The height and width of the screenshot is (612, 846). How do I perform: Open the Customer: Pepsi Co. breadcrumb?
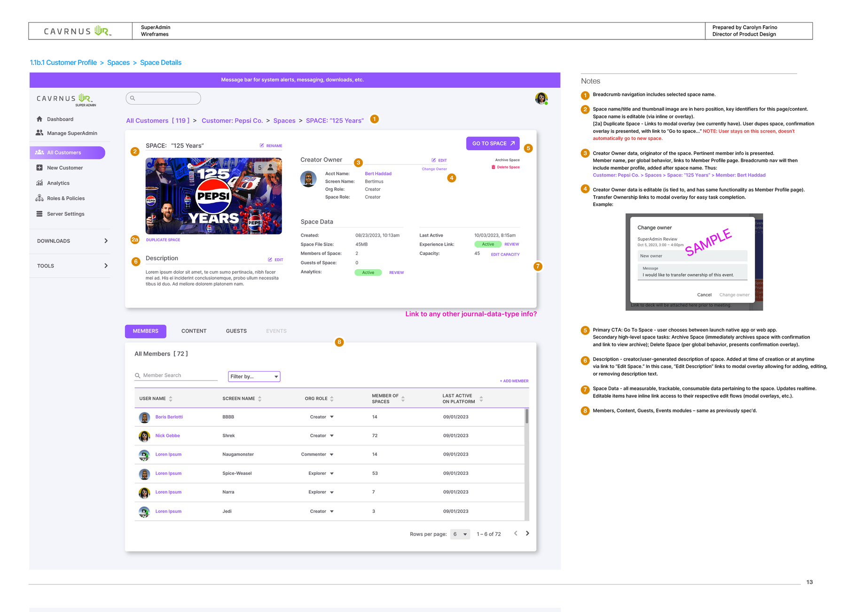click(232, 121)
